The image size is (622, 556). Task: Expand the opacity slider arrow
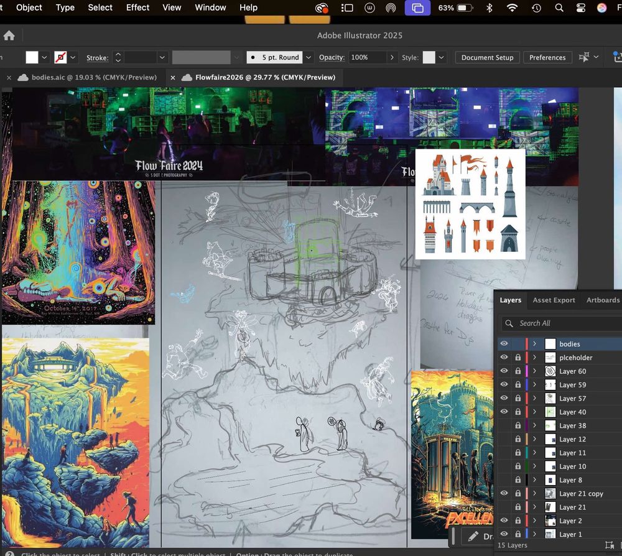coord(392,57)
